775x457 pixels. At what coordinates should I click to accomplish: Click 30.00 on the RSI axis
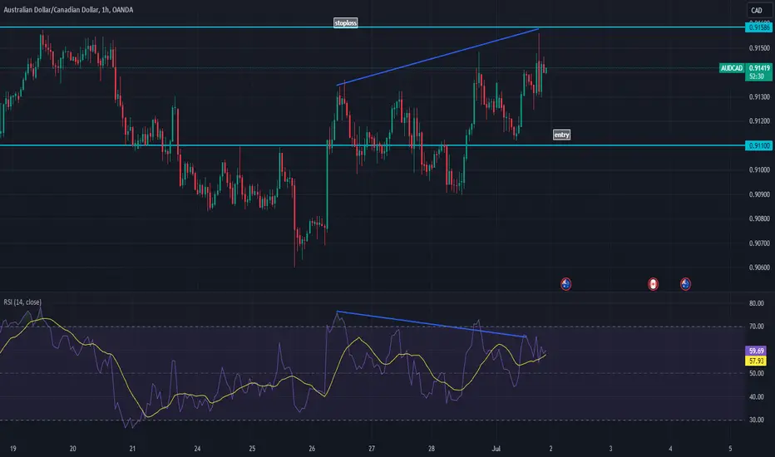point(757,420)
